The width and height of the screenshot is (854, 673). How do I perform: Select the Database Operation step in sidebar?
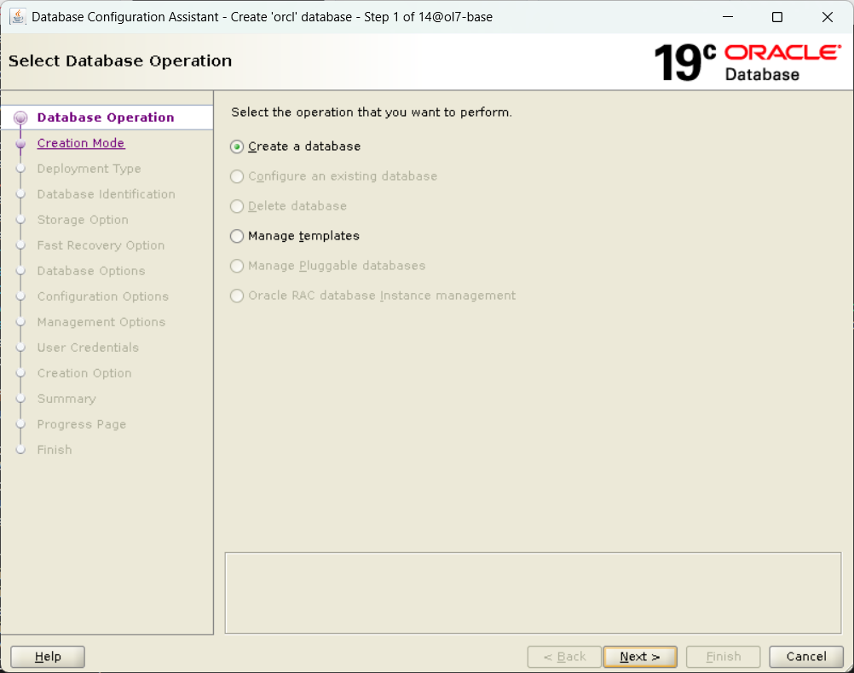pyautogui.click(x=106, y=118)
